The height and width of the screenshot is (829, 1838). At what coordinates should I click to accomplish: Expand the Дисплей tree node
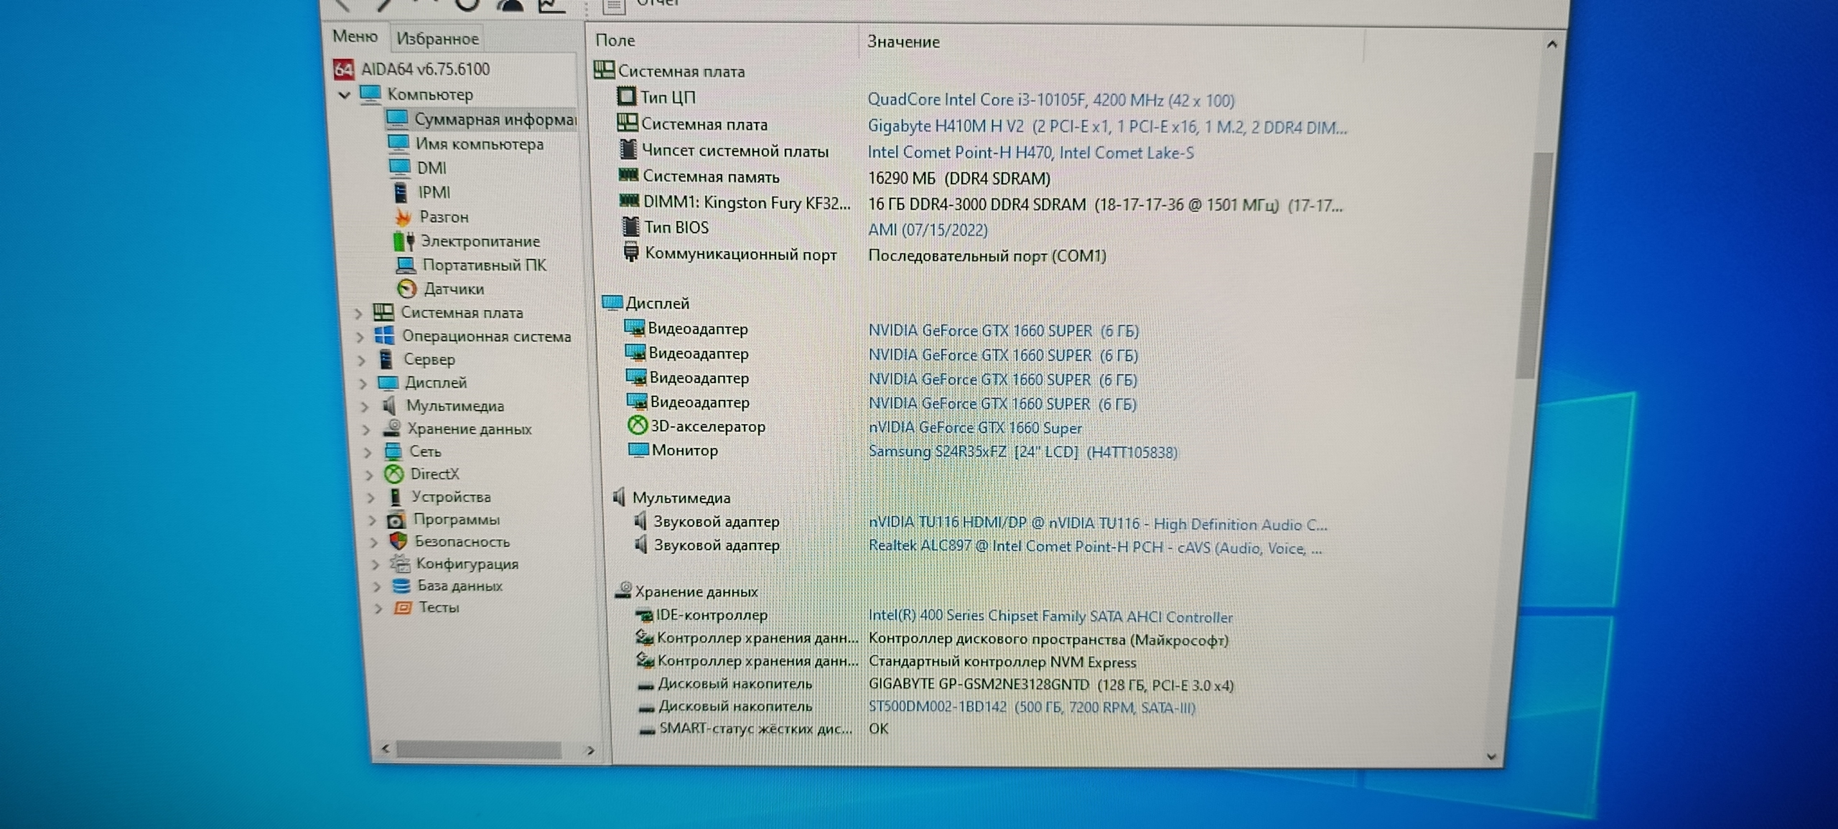point(363,383)
